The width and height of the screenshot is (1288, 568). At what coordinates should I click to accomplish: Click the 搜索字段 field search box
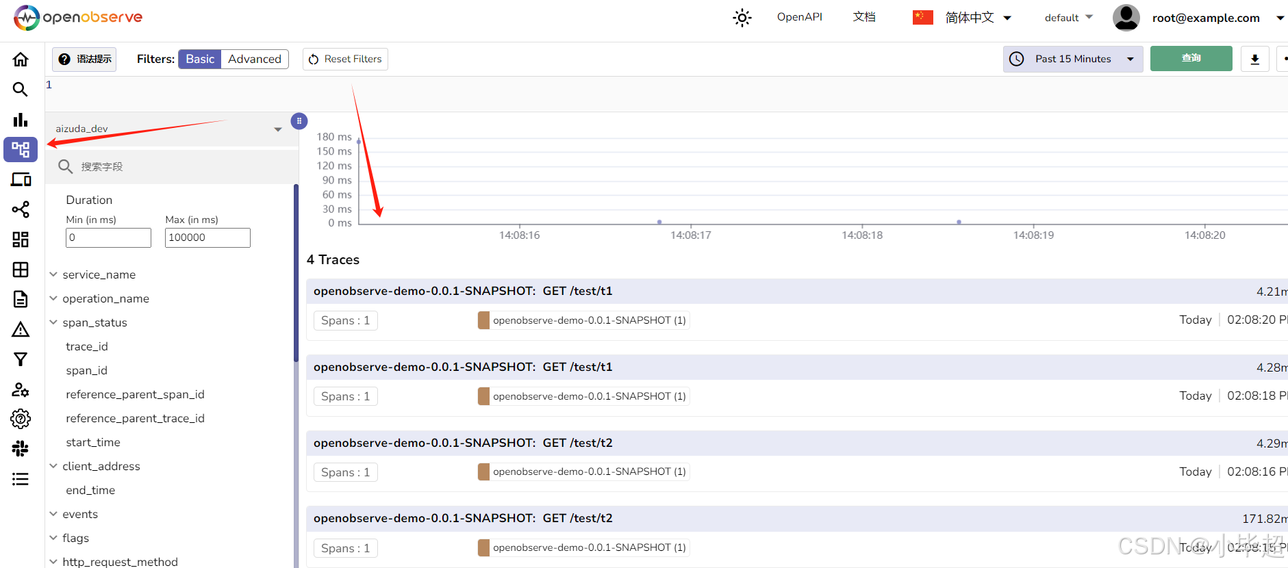[171, 166]
